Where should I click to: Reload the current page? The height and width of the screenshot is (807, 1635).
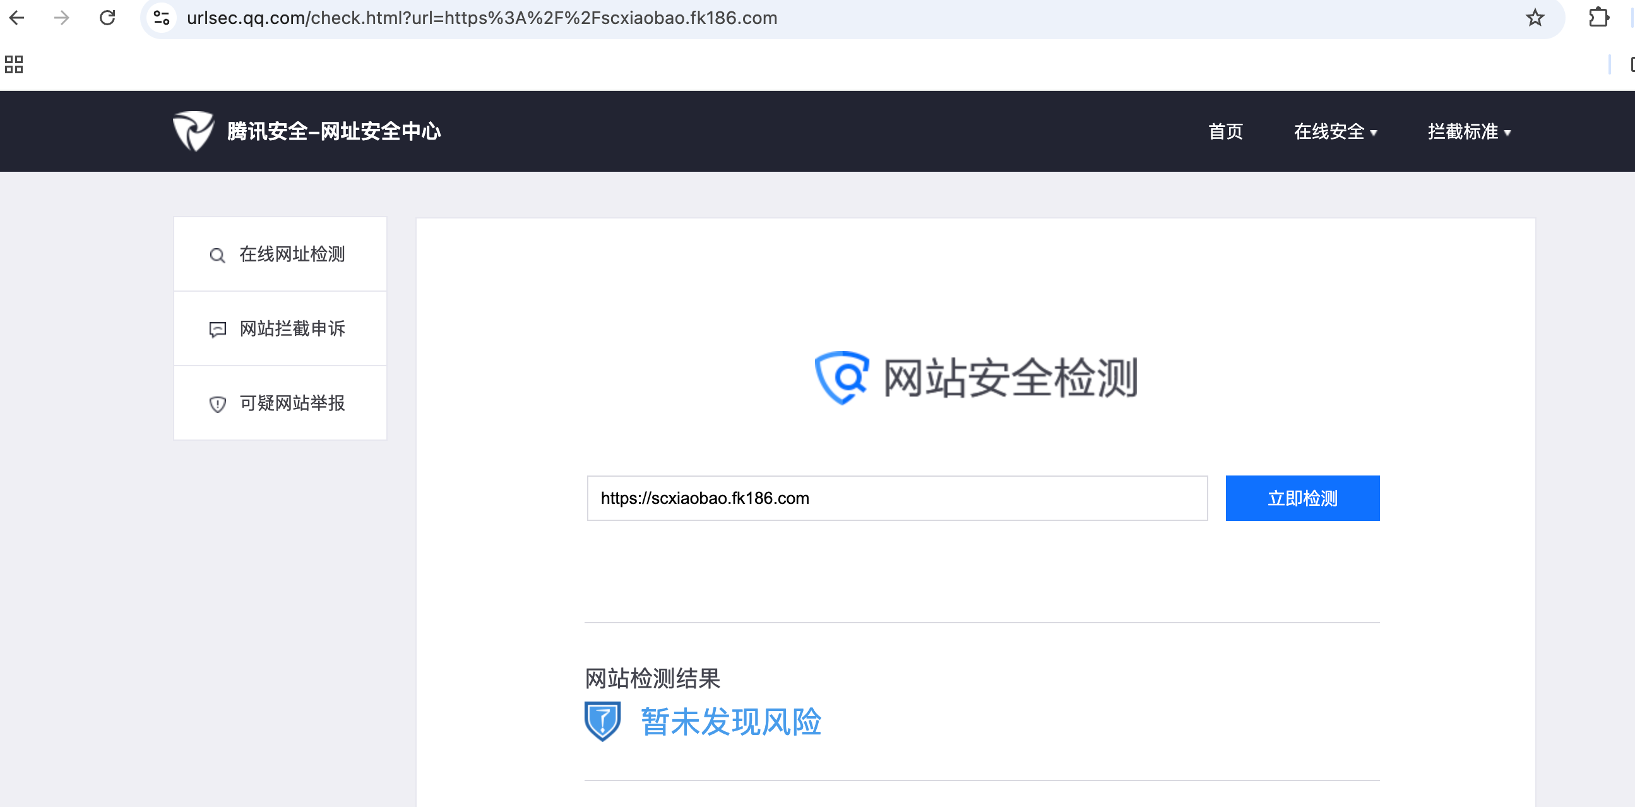(x=107, y=18)
